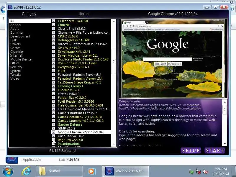Select Insaniquarium item
236x177 pixels.
pyautogui.click(x=69, y=144)
